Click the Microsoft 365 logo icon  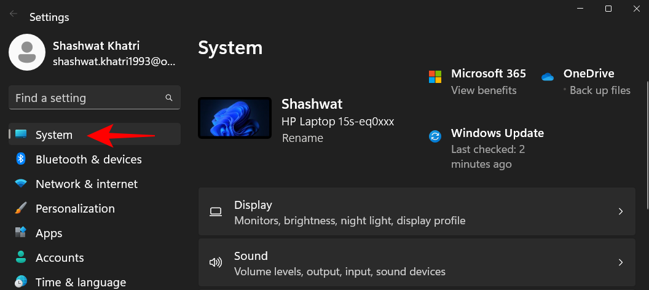coord(435,77)
